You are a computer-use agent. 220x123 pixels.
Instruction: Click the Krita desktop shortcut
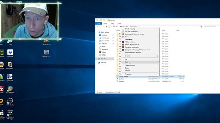pyautogui.click(x=10, y=42)
